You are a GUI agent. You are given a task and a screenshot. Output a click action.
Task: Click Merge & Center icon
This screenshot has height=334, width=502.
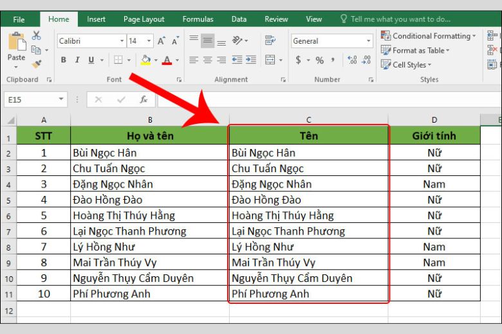click(x=270, y=60)
